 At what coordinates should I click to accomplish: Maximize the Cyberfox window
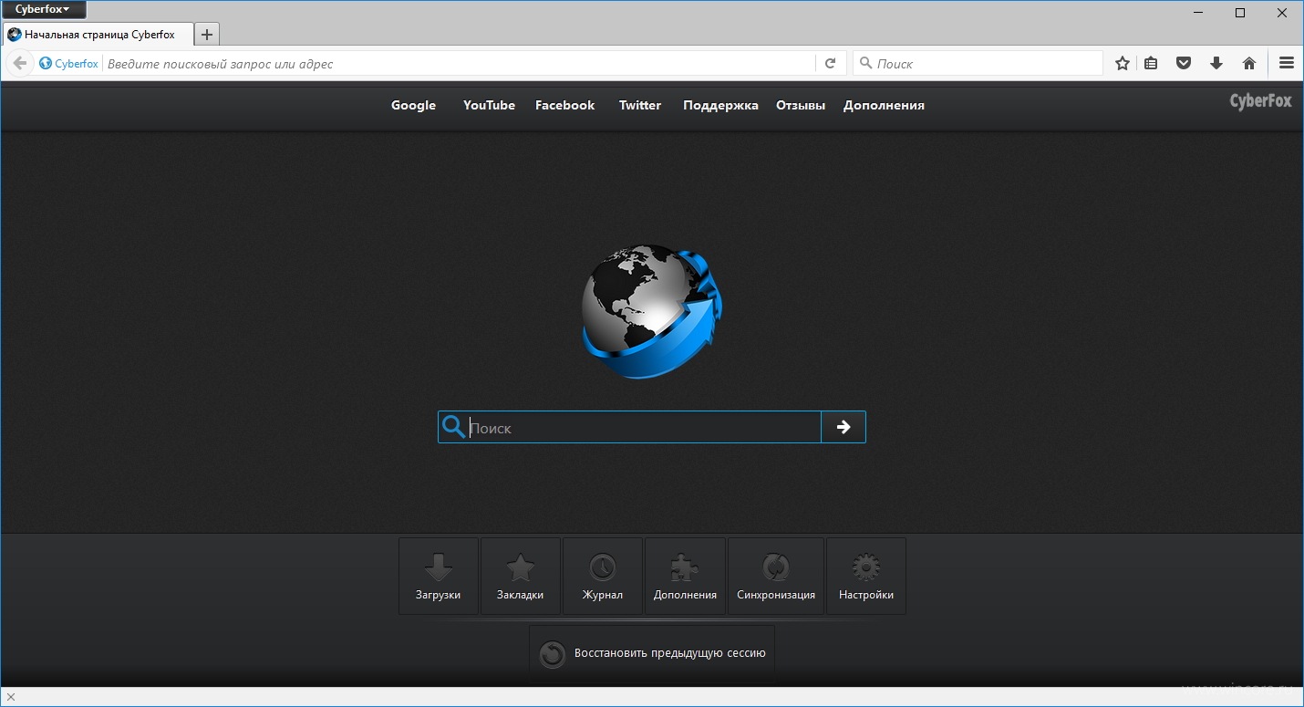point(1240,12)
